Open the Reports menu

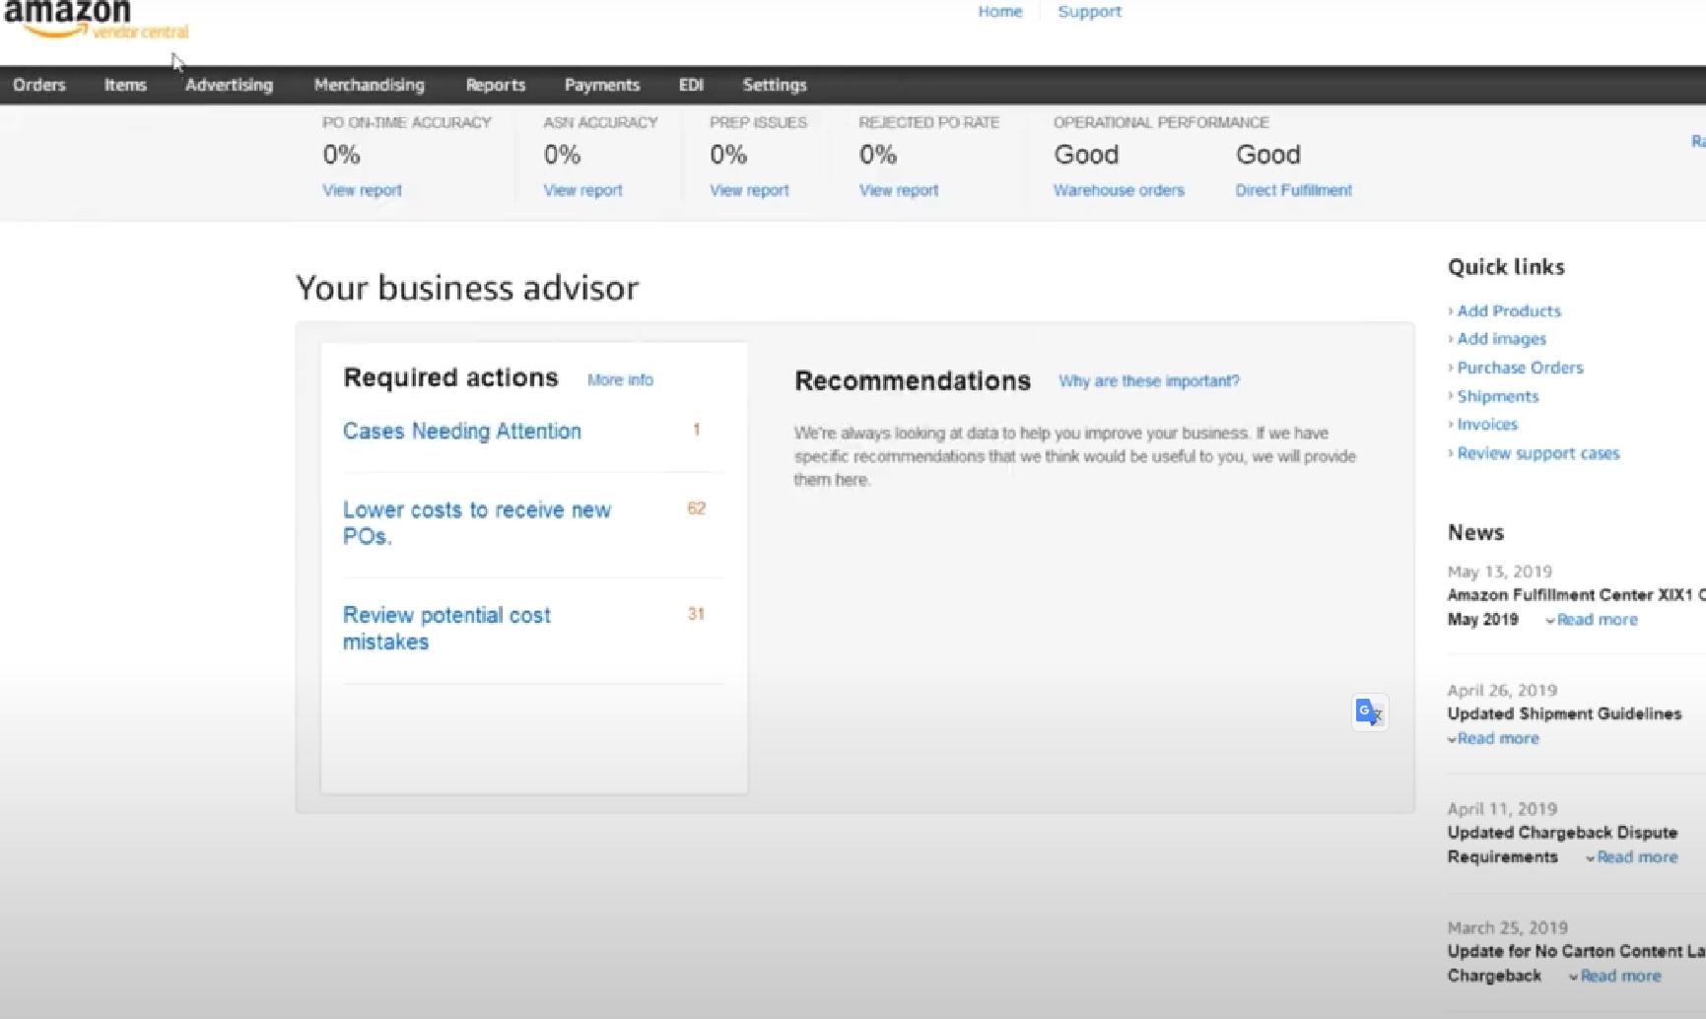click(495, 85)
